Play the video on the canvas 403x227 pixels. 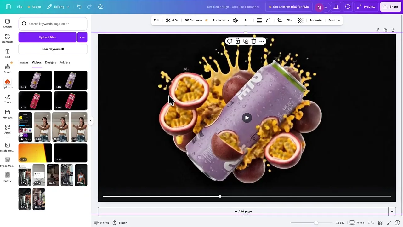point(247,118)
